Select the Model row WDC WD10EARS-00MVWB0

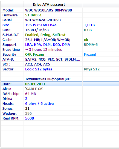click(60, 10)
